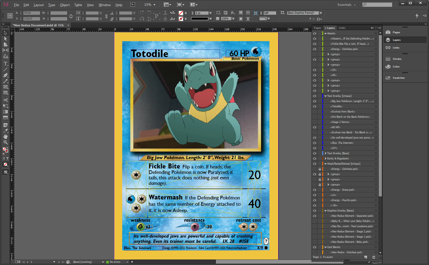Select the Zoom tool
The image size is (429, 265).
tap(5, 142)
